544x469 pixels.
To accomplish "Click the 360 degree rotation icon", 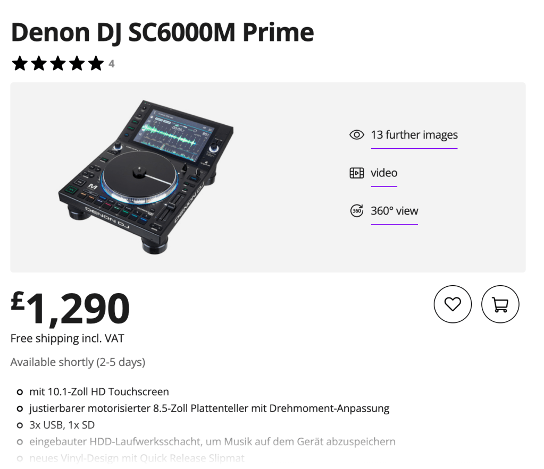I will (356, 211).
